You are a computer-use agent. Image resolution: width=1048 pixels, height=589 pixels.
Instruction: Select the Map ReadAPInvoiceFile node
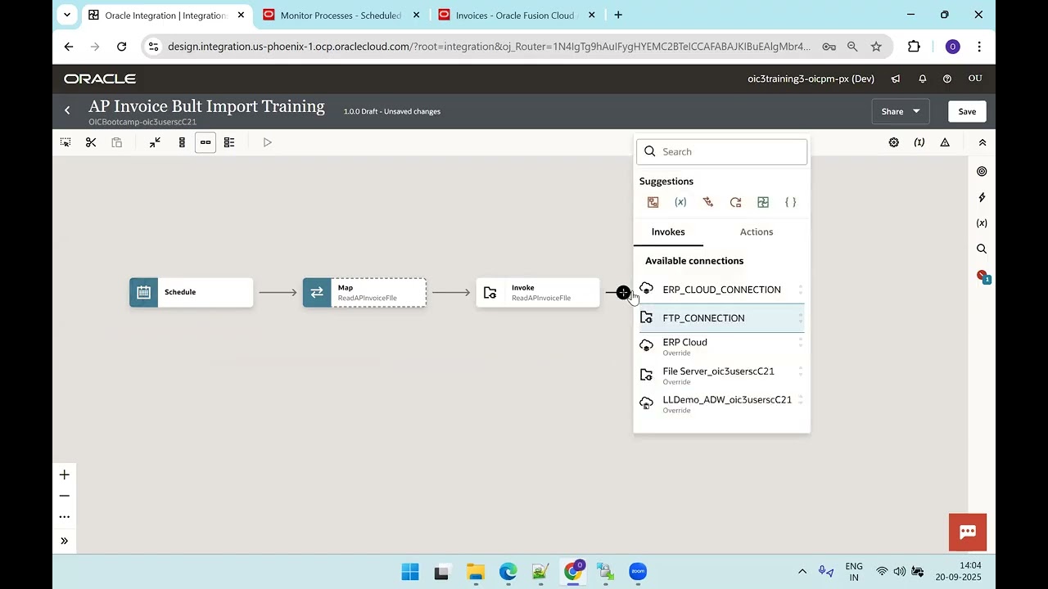pyautogui.click(x=364, y=292)
